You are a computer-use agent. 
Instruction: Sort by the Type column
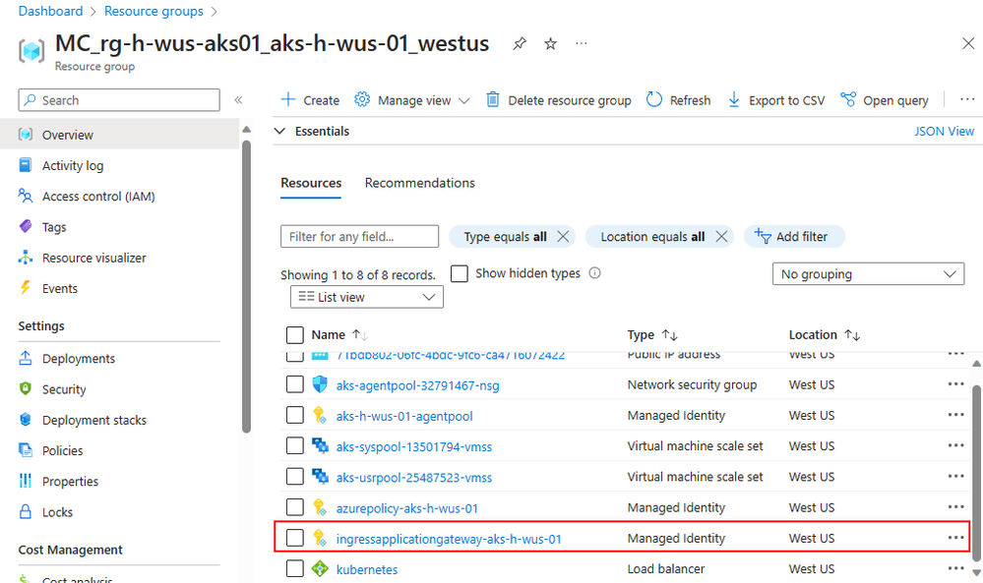click(x=652, y=335)
